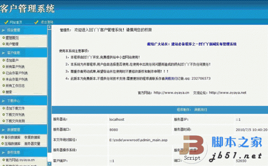Select 服务器变量 under 数据管理

[32, 144]
